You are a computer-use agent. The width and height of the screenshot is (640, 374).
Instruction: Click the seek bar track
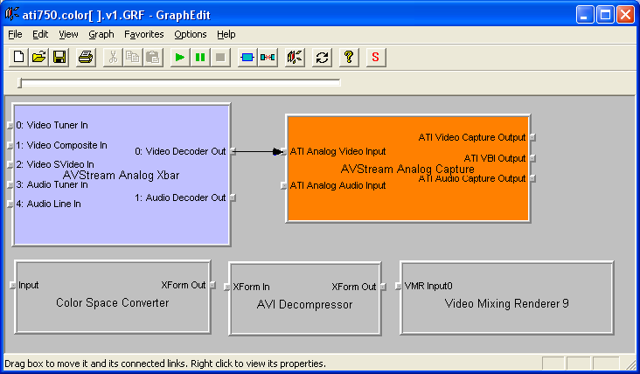click(179, 83)
